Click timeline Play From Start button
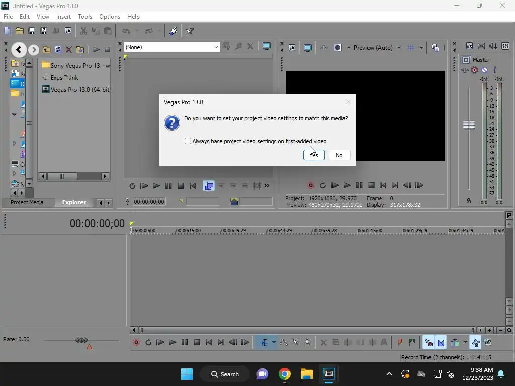 point(160,342)
